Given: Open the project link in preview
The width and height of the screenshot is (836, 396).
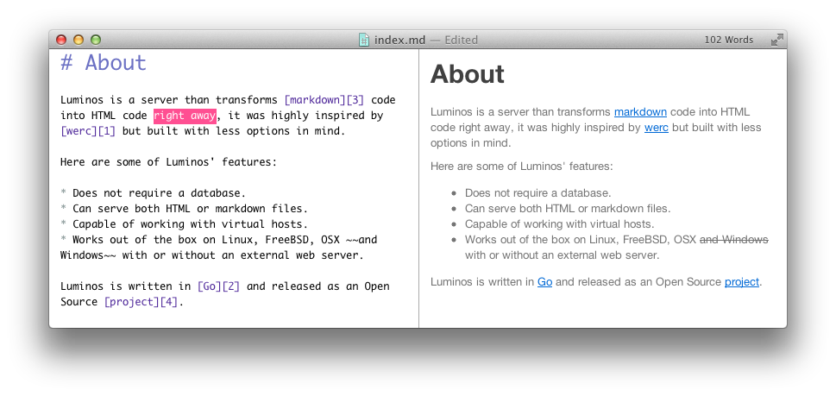Looking at the screenshot, I should [742, 281].
